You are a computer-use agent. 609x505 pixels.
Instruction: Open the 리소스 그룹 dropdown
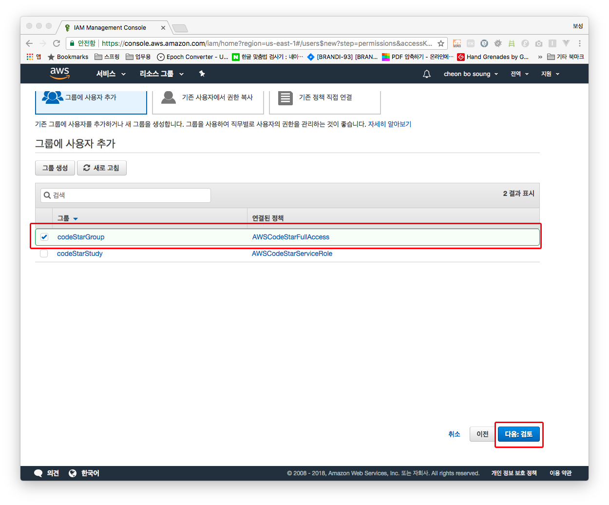161,74
